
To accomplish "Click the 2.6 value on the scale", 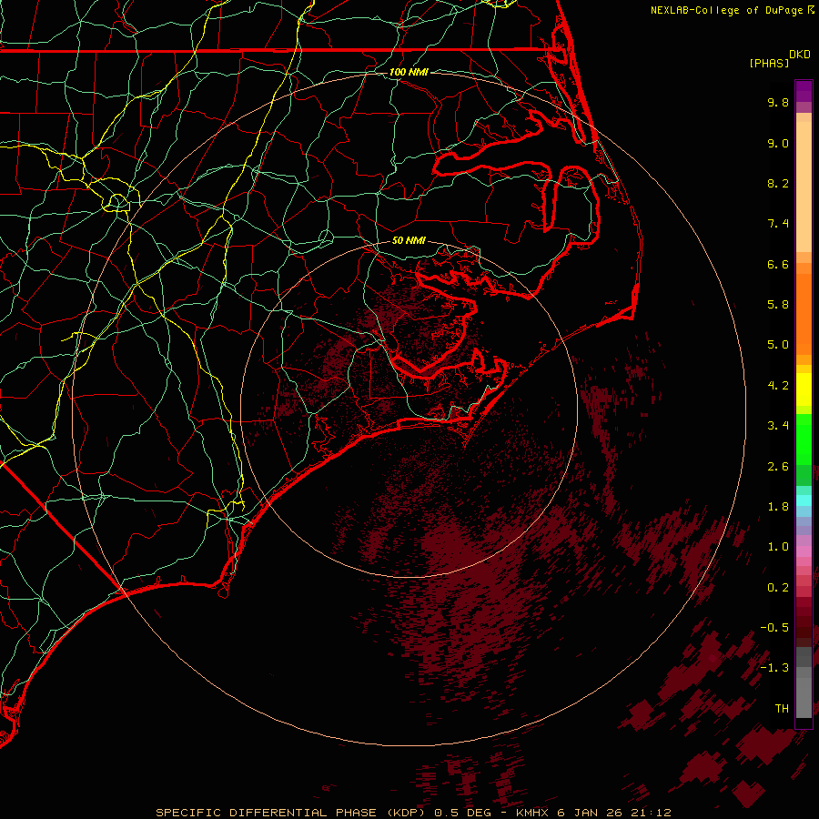I will (778, 467).
